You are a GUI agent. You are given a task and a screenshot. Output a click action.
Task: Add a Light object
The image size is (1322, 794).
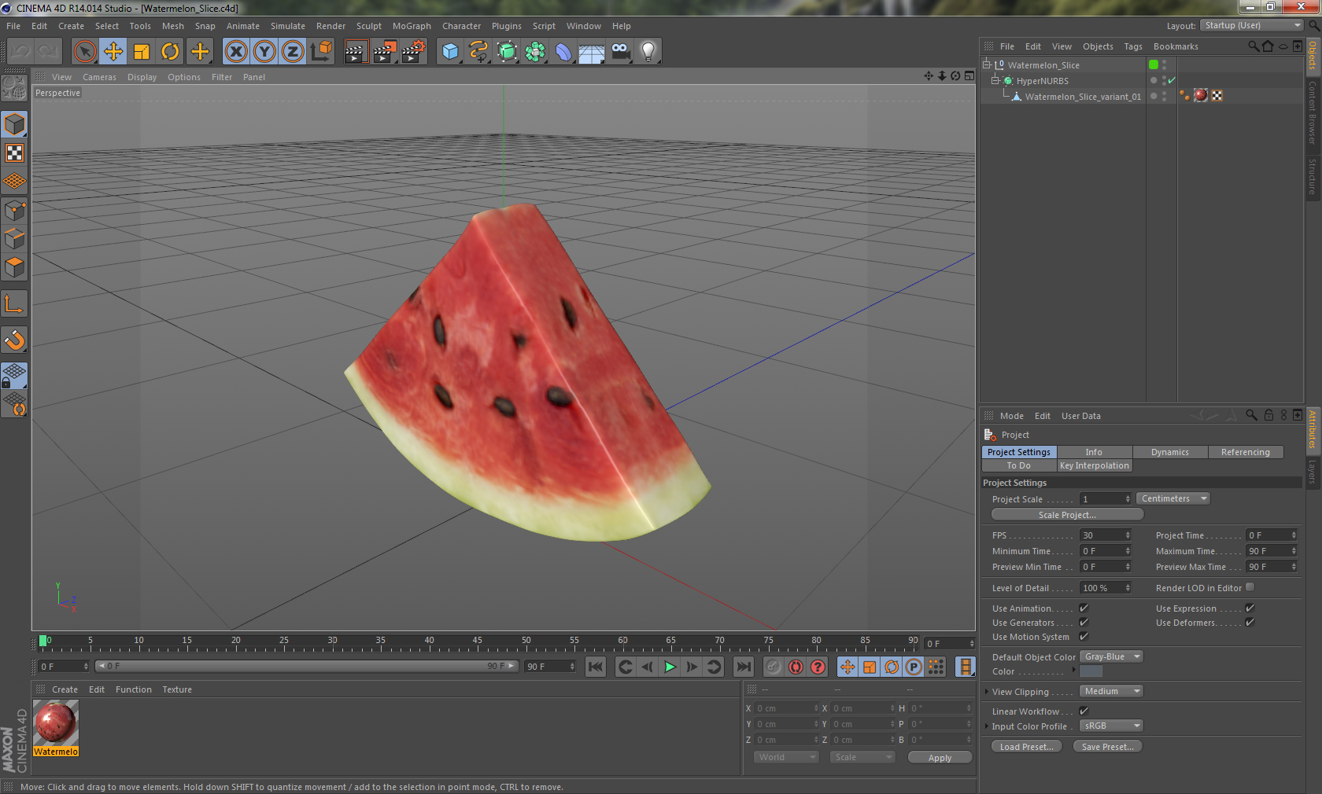[648, 52]
